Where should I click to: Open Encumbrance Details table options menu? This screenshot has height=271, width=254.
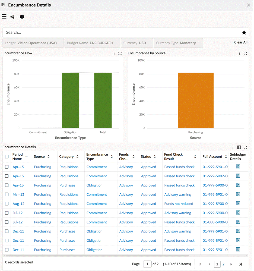pyautogui.click(x=233, y=147)
